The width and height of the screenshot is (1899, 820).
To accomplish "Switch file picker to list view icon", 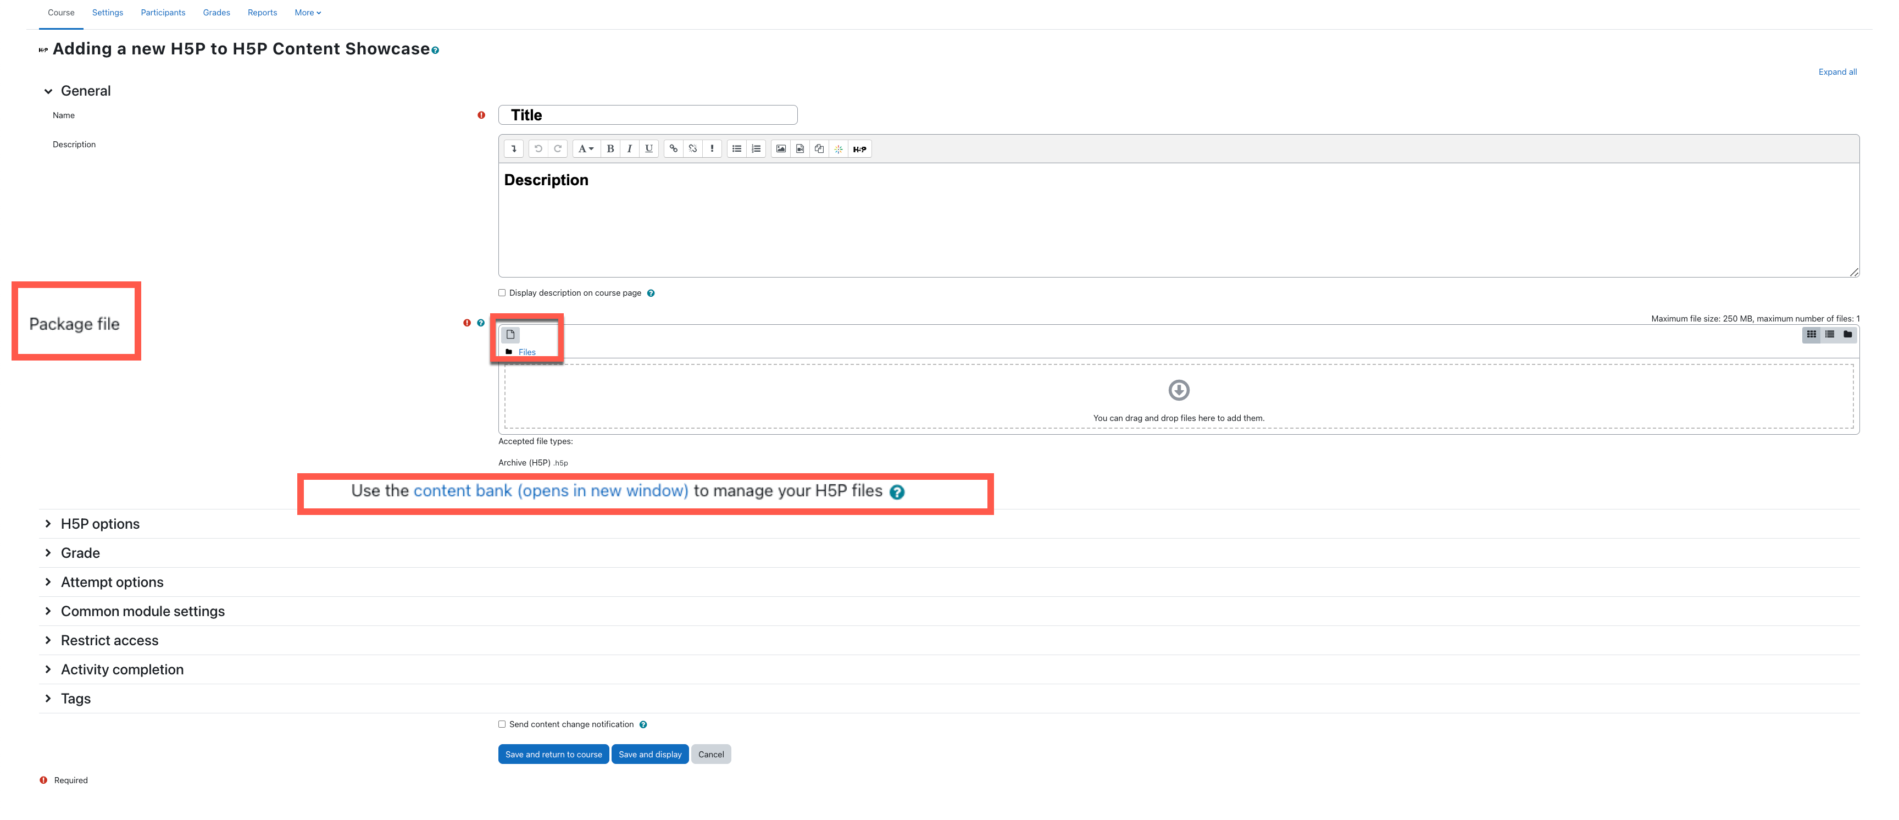I will coord(1830,335).
